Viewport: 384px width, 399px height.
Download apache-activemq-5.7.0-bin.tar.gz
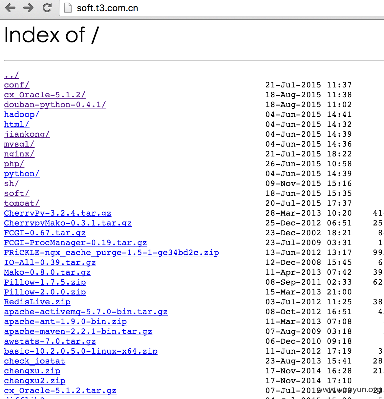click(x=86, y=312)
